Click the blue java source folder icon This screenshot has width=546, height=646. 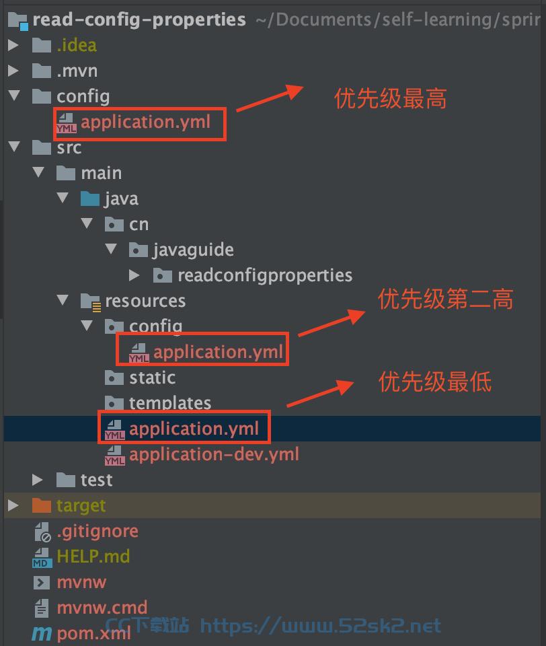click(90, 199)
